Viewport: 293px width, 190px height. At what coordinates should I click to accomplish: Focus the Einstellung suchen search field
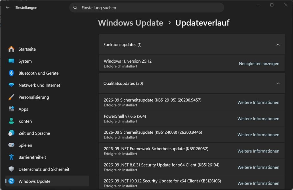[147, 8]
